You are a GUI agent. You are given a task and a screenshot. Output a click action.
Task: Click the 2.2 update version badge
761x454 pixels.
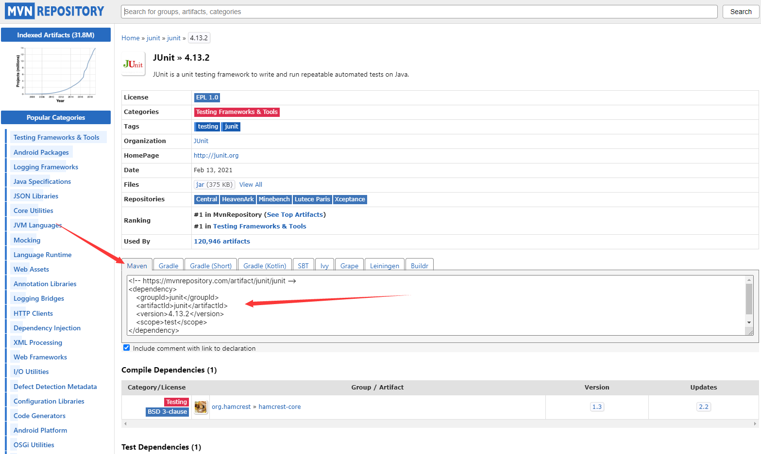point(704,407)
